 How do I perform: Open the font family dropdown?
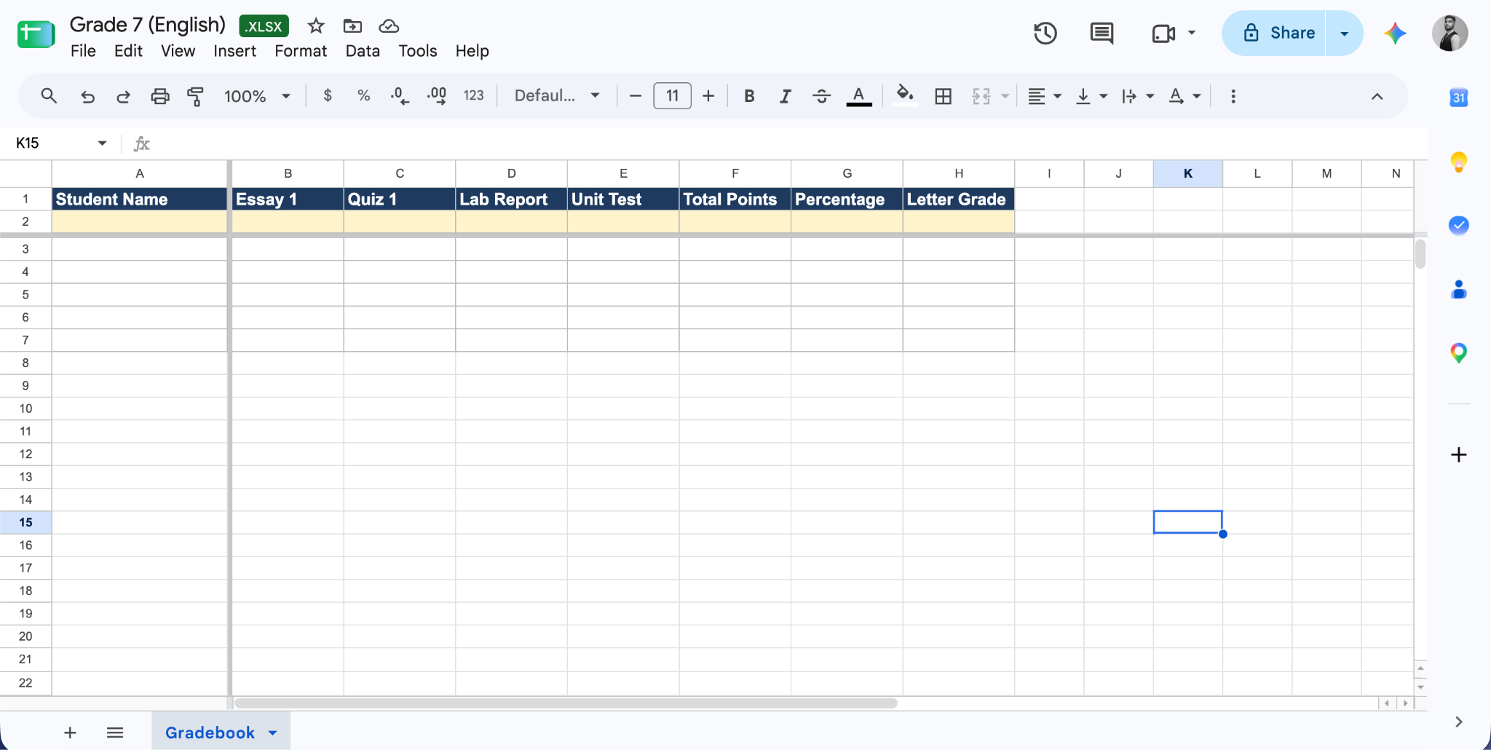[557, 95]
